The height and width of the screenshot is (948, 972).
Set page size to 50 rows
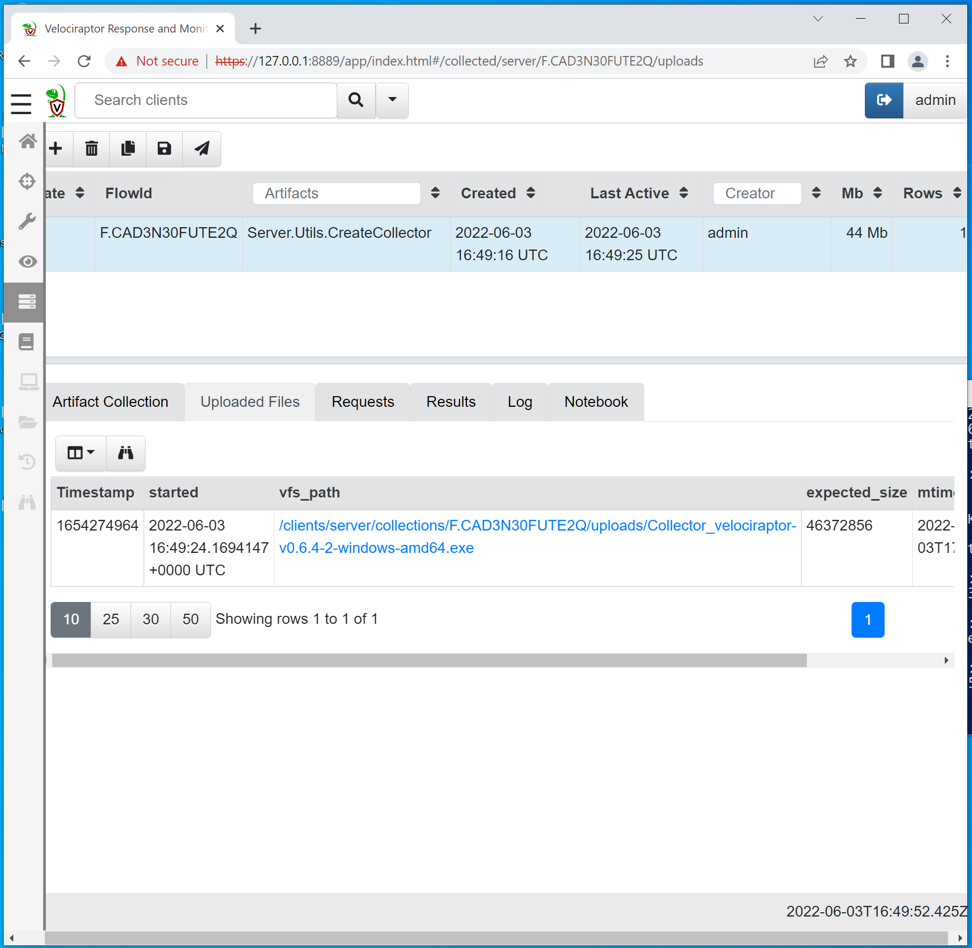pos(191,620)
